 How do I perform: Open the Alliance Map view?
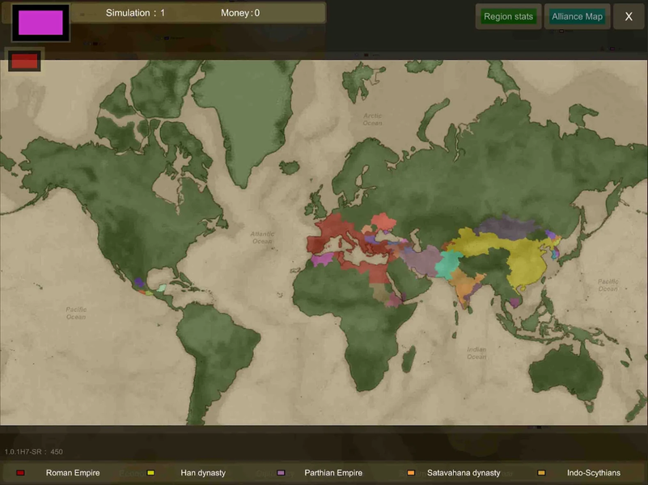[577, 16]
